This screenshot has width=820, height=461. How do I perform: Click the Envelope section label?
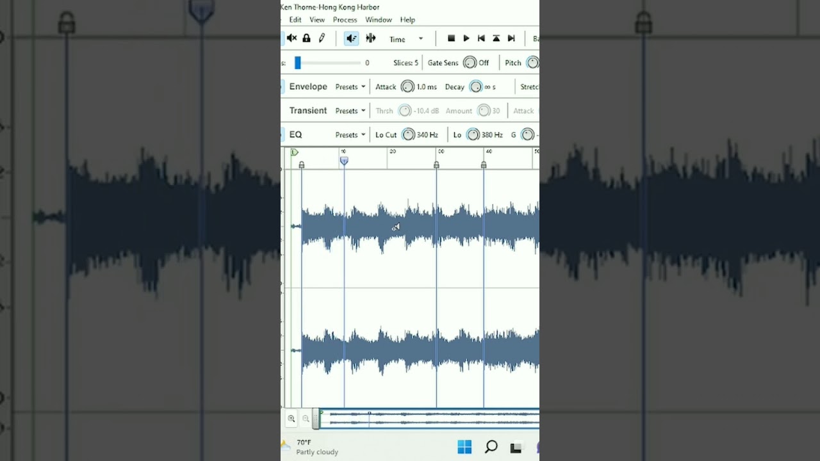[x=308, y=86]
